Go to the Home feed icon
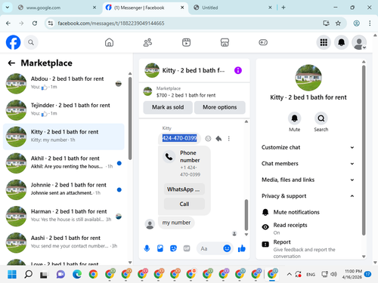378x283 pixels. (109, 42)
